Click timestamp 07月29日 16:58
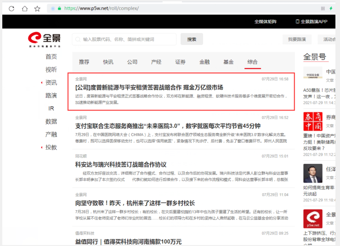Image resolution: width=340 pixels, height=246 pixels. [x=275, y=79]
